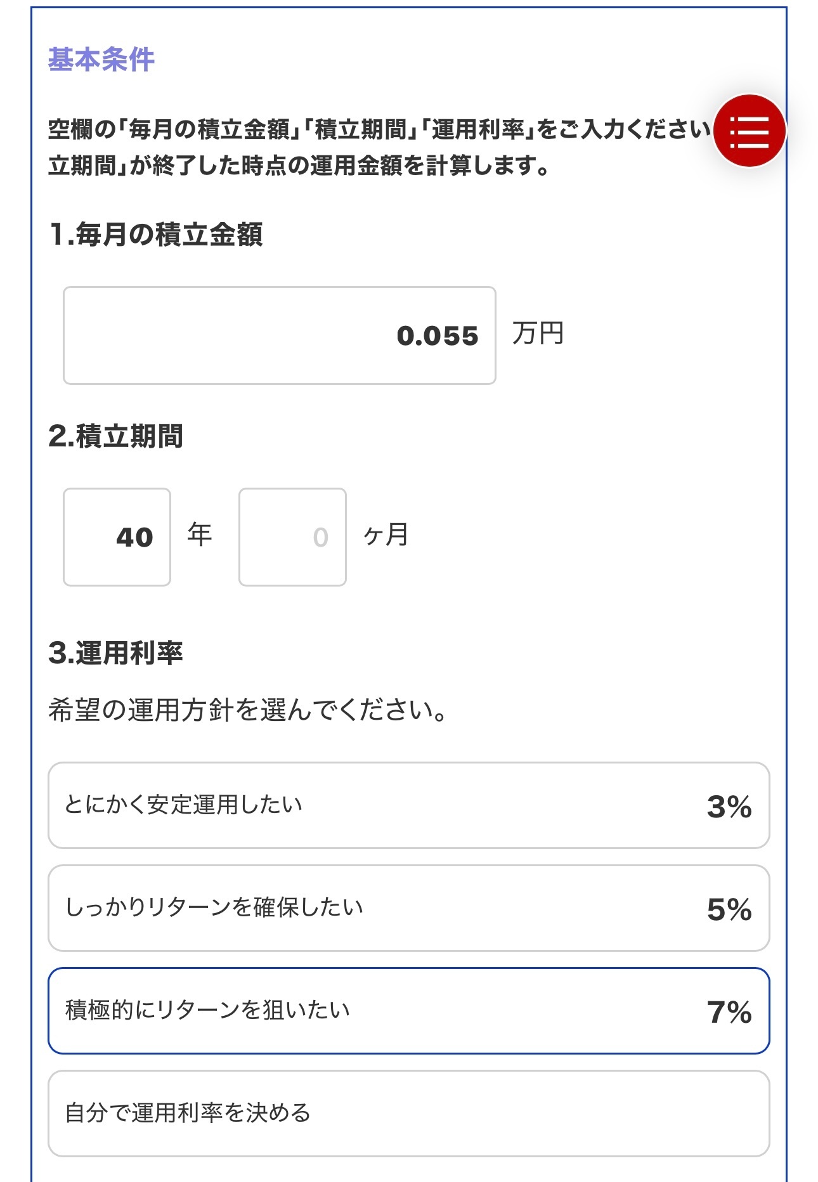The height and width of the screenshot is (1182, 818).
Task: Choose 自分で運用利率を決める option
Action: (x=408, y=1114)
